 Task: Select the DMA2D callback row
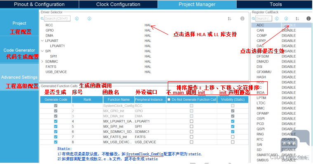pyautogui.click(x=281, y=62)
